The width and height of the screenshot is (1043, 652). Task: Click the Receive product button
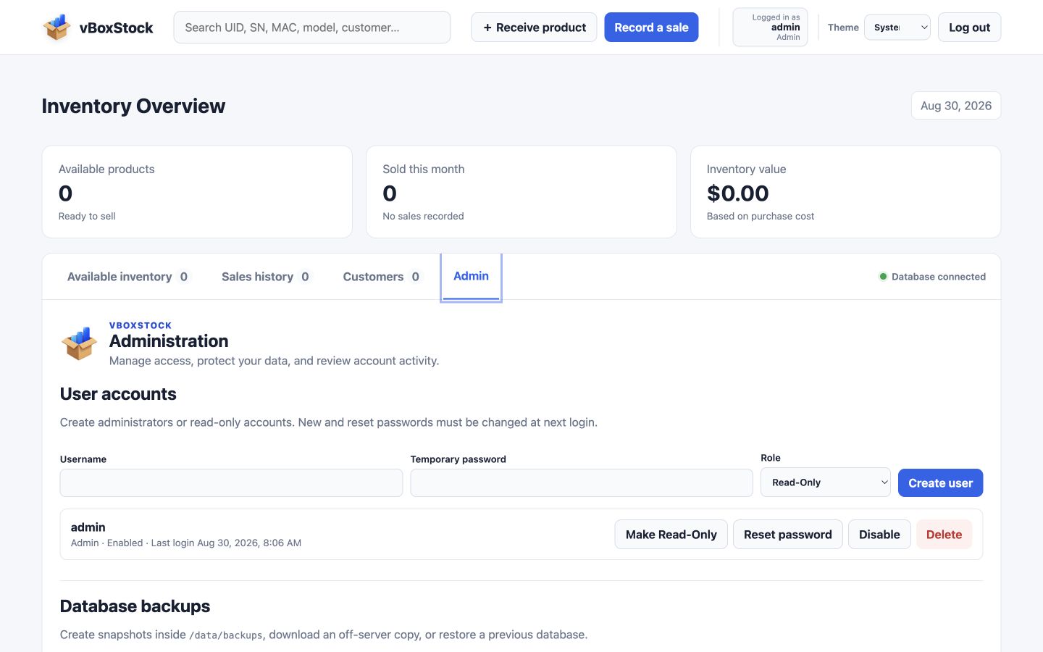coord(534,28)
